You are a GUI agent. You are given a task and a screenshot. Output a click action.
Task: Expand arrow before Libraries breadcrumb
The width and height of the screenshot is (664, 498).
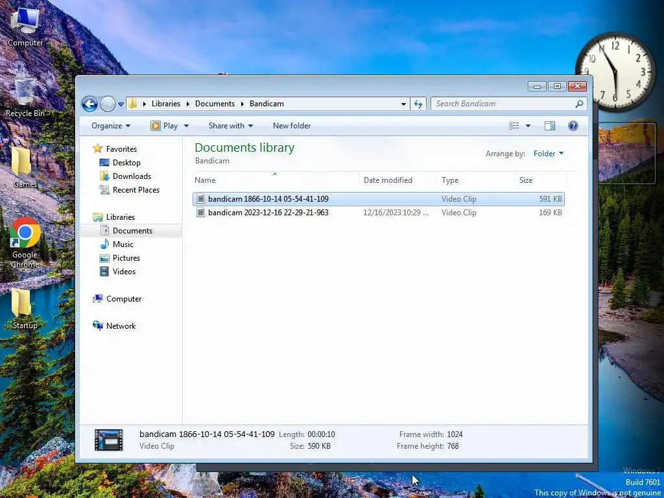(x=145, y=104)
